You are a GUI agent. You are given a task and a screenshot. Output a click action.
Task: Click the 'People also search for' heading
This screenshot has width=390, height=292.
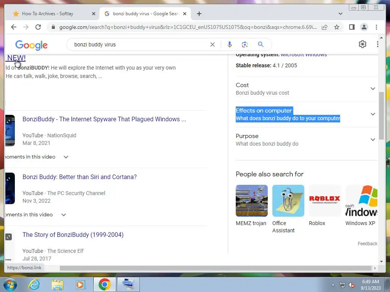[x=269, y=174]
